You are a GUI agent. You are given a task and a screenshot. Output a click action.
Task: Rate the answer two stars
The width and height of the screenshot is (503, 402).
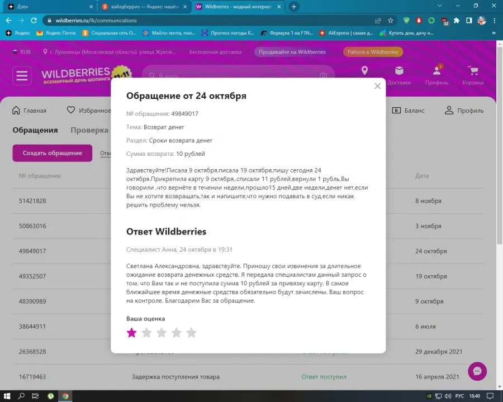146,333
